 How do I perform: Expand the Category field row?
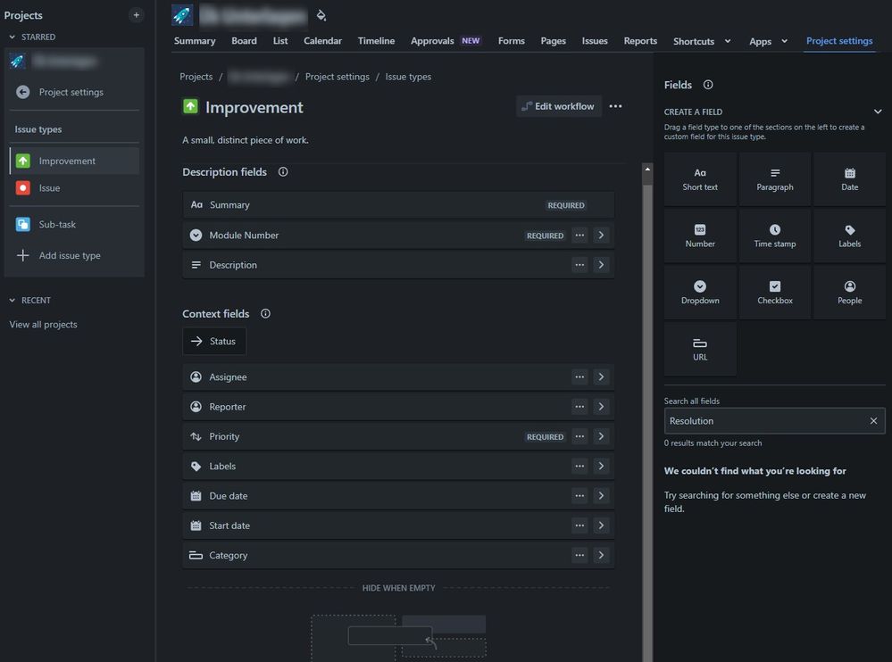pos(601,555)
